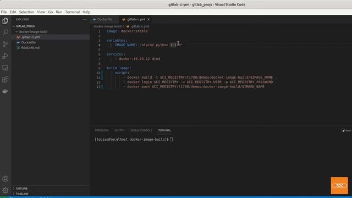The height and width of the screenshot is (198, 352).
Task: Click the 'variables:' line in editor
Action: click(117, 40)
